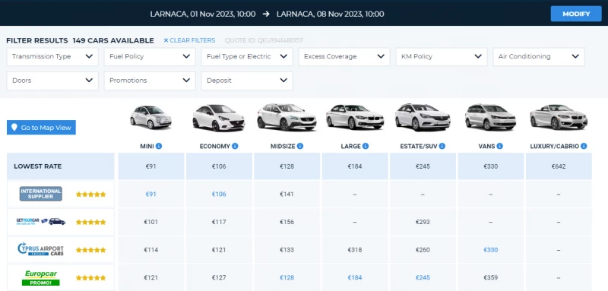Click the Cyprus Airport Cars logo
The width and height of the screenshot is (608, 291).
point(41,249)
